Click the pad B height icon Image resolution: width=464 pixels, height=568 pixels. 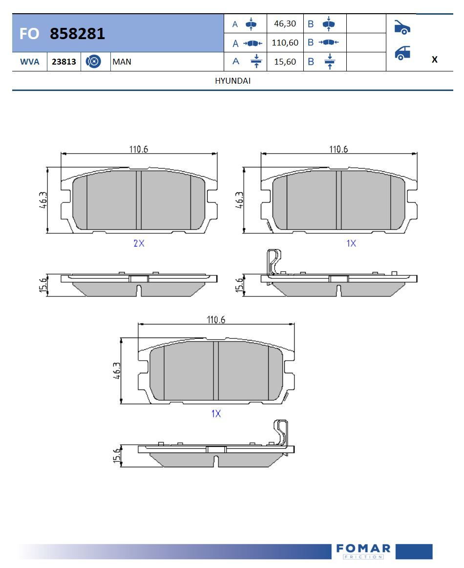coord(329,24)
